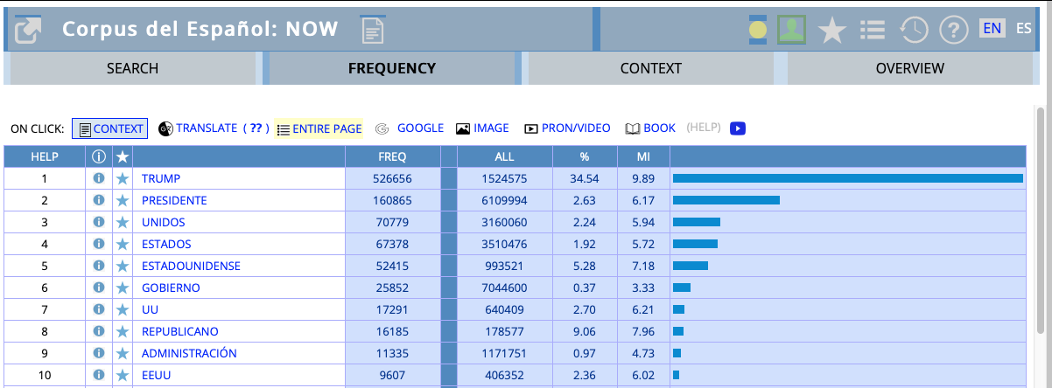Star the ESTADOUNIDENSE row

coord(123,266)
